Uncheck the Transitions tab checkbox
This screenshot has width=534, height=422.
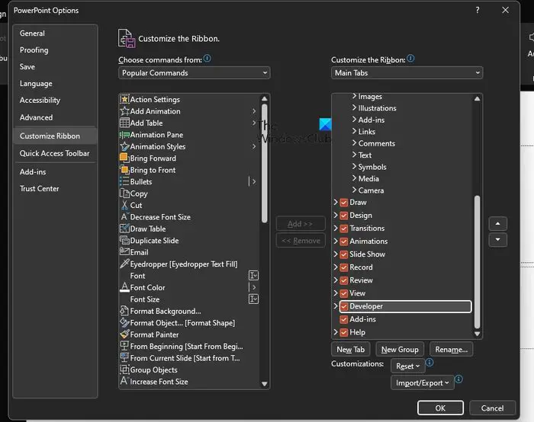pyautogui.click(x=344, y=229)
